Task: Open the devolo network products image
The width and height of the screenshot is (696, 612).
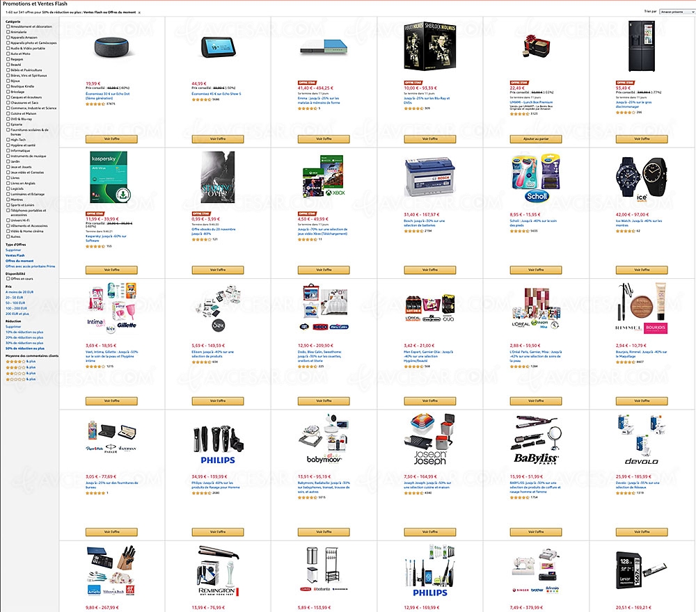Action: point(642,440)
